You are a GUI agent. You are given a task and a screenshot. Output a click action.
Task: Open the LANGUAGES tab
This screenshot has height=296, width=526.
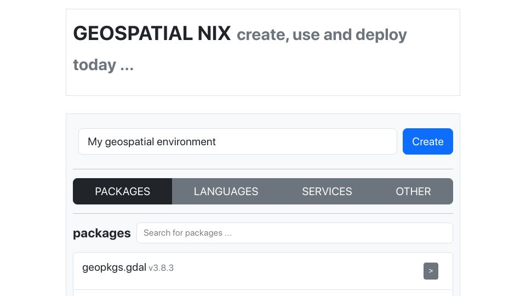[226, 191]
